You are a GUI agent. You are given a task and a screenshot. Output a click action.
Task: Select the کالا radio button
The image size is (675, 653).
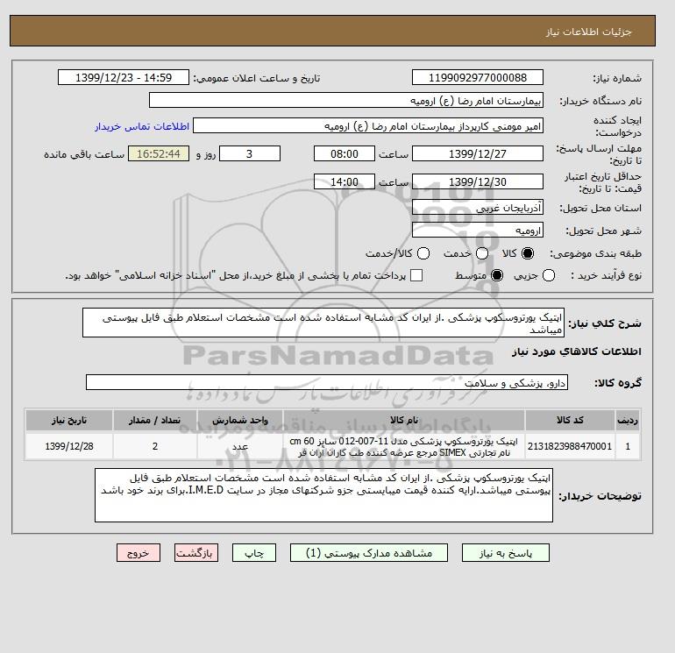pyautogui.click(x=528, y=253)
